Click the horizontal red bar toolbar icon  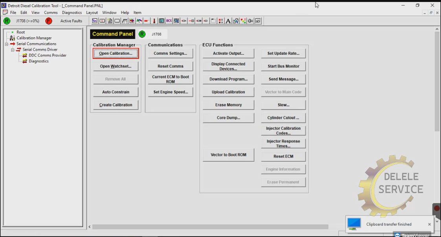point(147,21)
